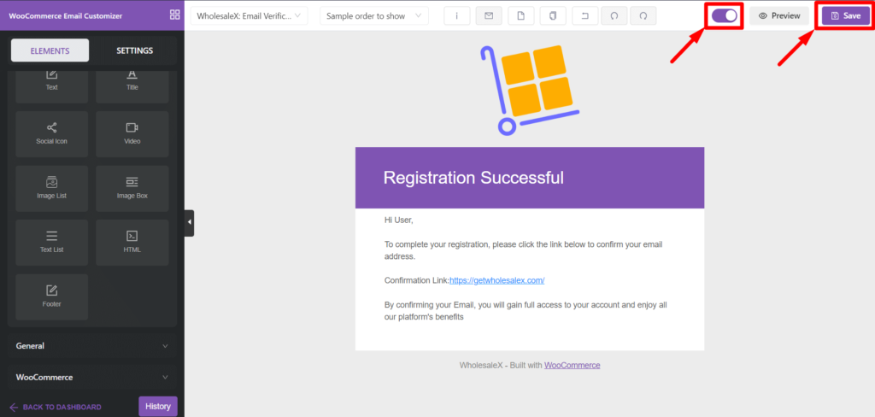Select the 'Hi User,' text line

[x=399, y=220]
